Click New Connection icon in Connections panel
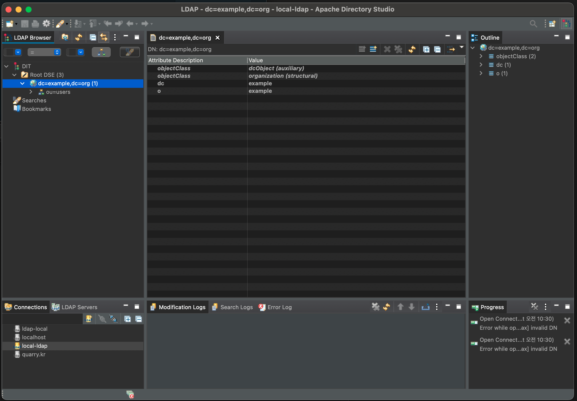Image resolution: width=577 pixels, height=401 pixels. point(89,319)
